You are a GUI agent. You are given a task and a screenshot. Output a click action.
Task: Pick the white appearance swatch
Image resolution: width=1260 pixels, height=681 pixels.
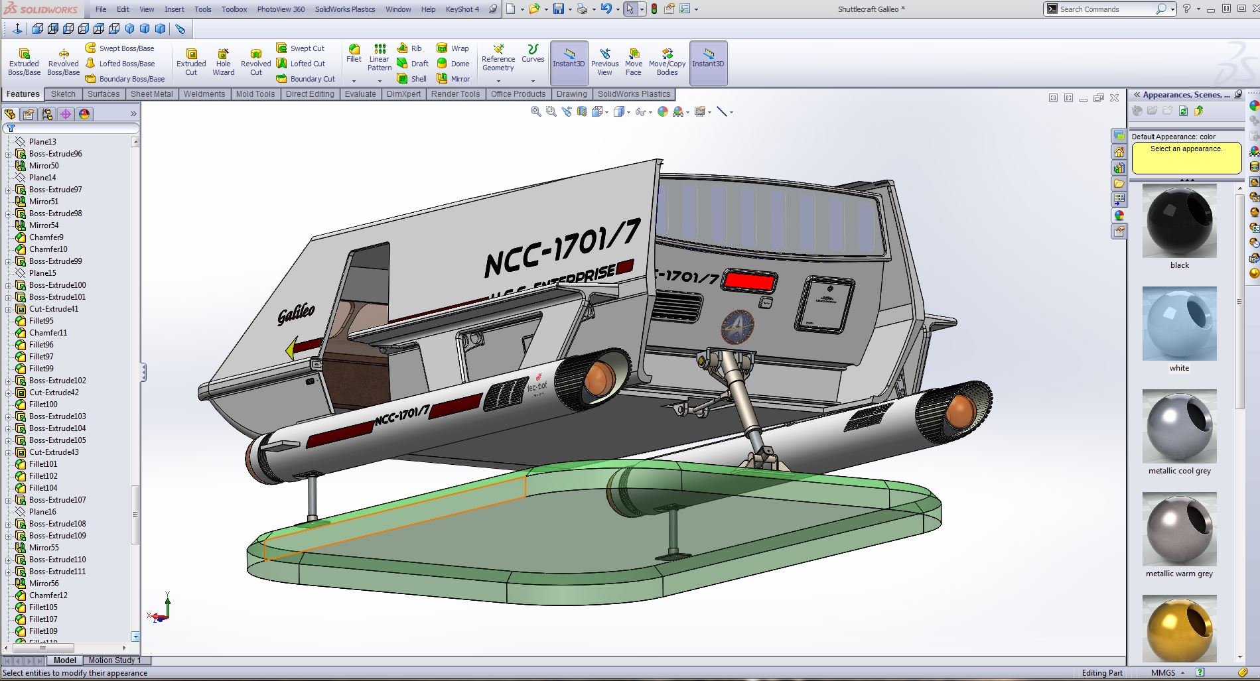point(1180,324)
